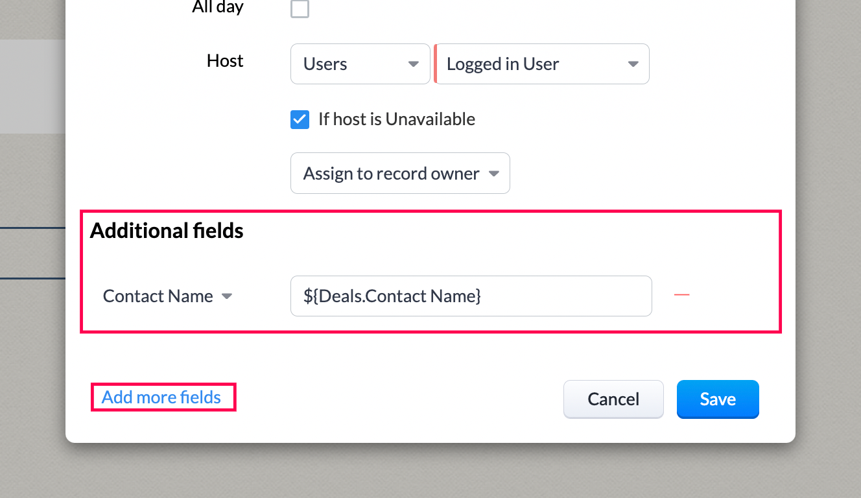Uncheck the If host is Unavailable checkbox
This screenshot has height=498, width=861.
point(300,119)
